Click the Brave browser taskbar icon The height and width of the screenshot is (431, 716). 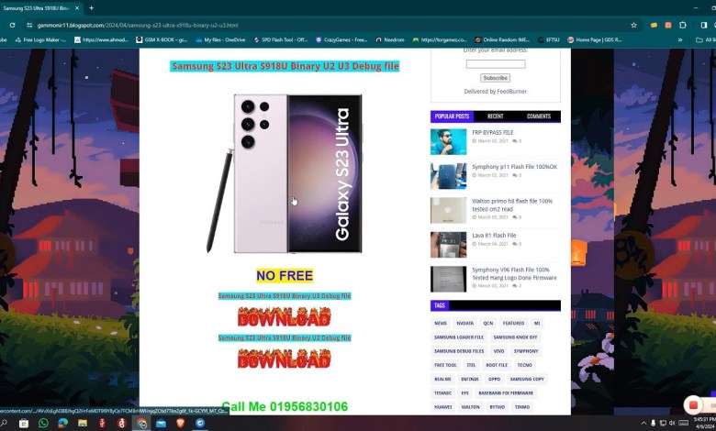180,424
